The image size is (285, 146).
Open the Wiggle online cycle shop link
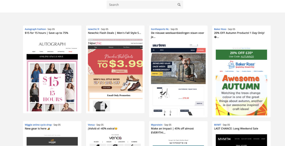[38, 125]
